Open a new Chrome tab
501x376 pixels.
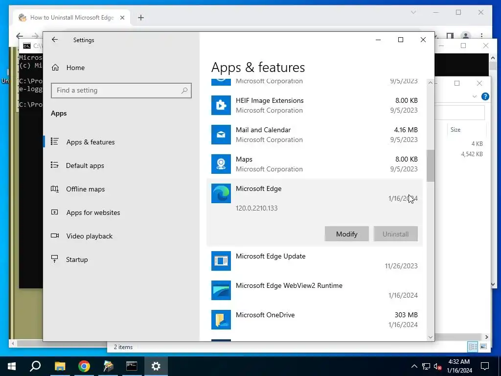point(140,18)
